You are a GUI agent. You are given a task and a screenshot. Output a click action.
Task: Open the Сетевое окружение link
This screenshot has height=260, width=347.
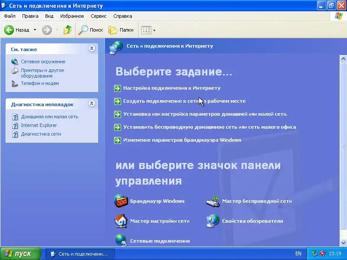(x=43, y=62)
